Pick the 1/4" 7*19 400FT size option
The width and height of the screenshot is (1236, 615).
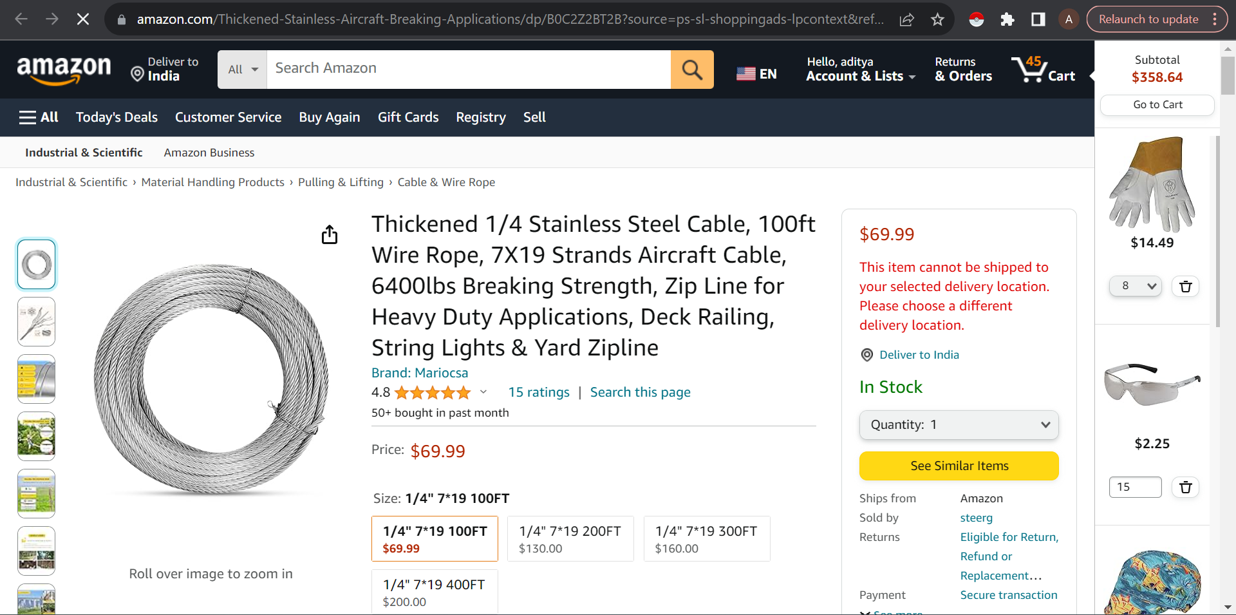point(435,592)
